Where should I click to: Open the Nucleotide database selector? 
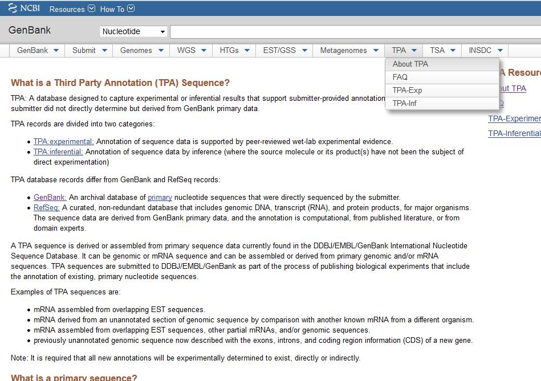click(x=133, y=31)
